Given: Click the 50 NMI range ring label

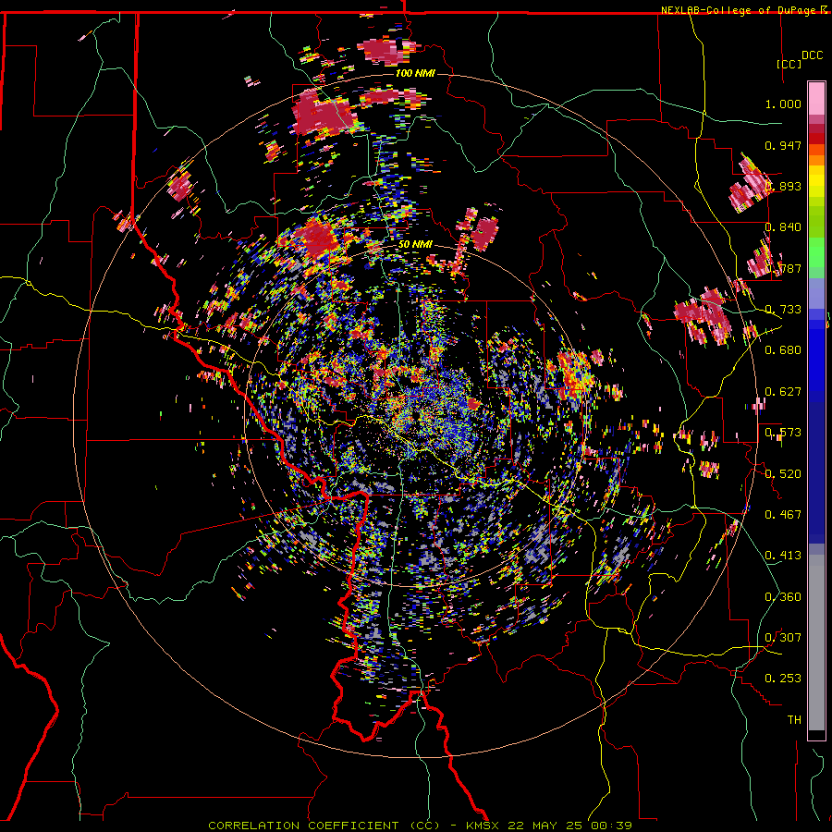Looking at the screenshot, I should [x=415, y=245].
